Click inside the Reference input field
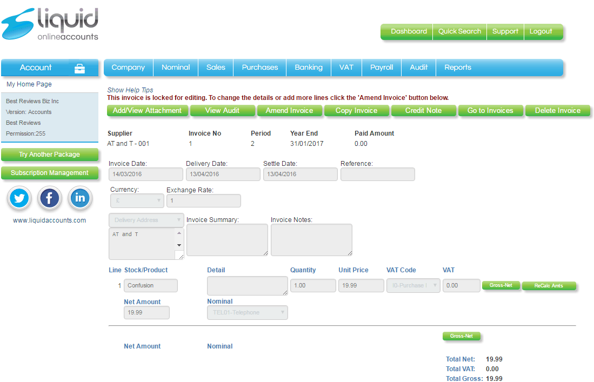The width and height of the screenshot is (594, 382). click(377, 174)
